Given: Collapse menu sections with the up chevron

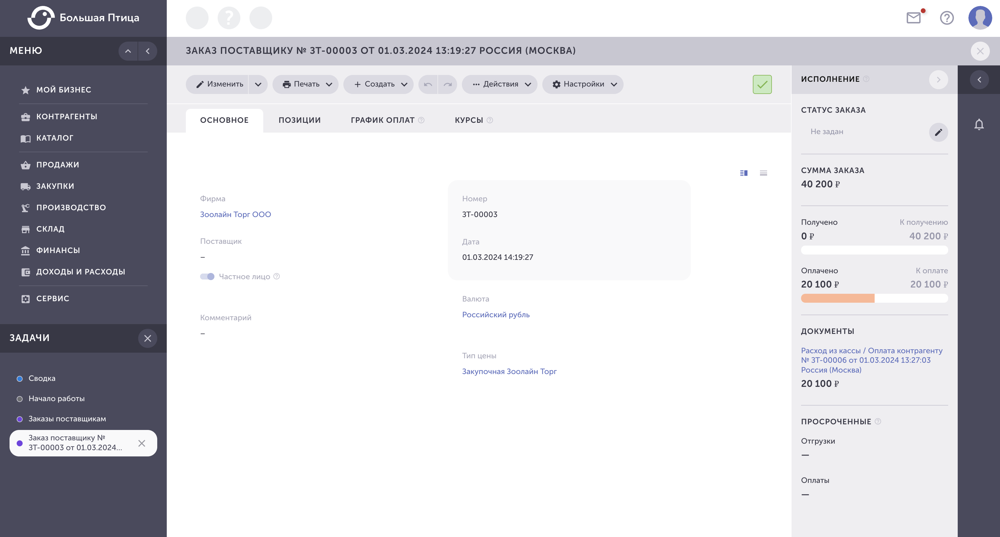Looking at the screenshot, I should click(128, 51).
